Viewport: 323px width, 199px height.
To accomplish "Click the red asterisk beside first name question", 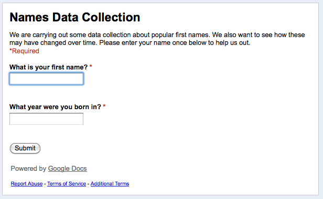I will coord(91,66).
